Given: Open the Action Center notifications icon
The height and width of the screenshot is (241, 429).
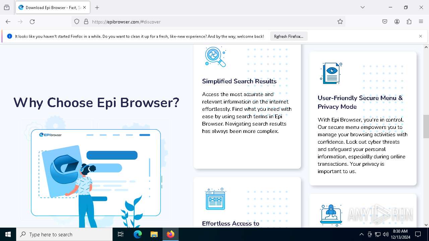Looking at the screenshot, I should point(418,234).
